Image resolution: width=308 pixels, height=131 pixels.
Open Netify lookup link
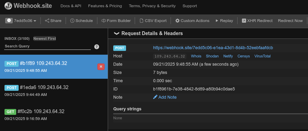tap(228, 56)
